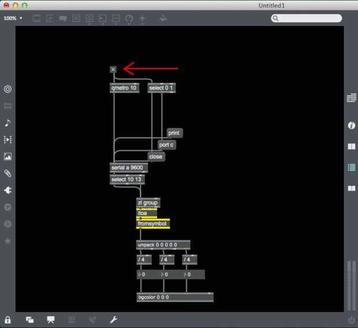This screenshot has height=328, width=358.
Task: Click the search magnifier icon
Action: coord(275,18)
